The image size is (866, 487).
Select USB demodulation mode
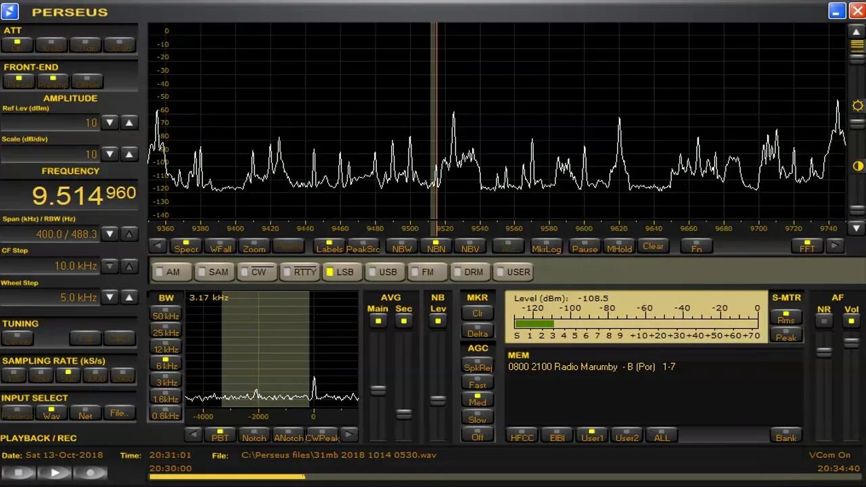[x=386, y=272]
